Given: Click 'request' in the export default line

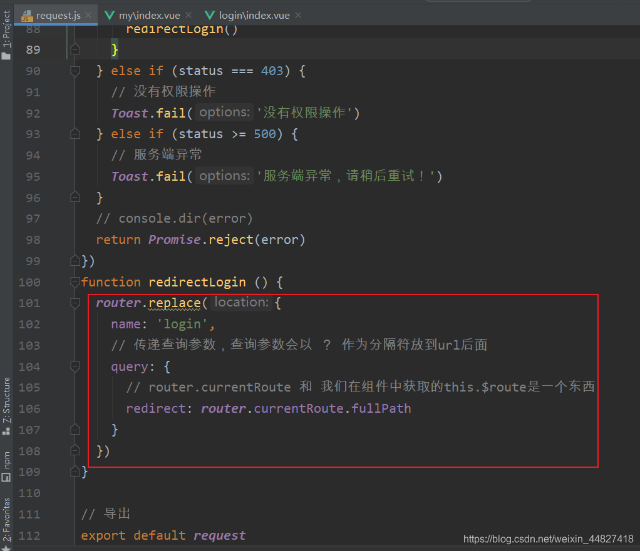Looking at the screenshot, I should (220, 535).
